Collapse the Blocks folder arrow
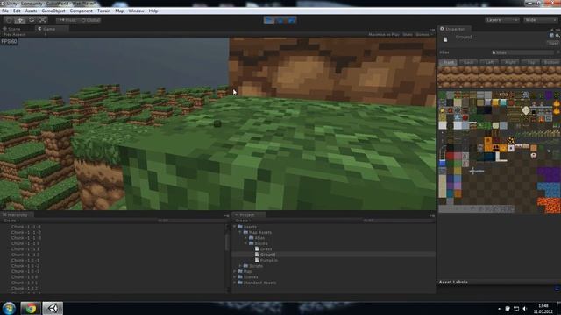 point(246,243)
